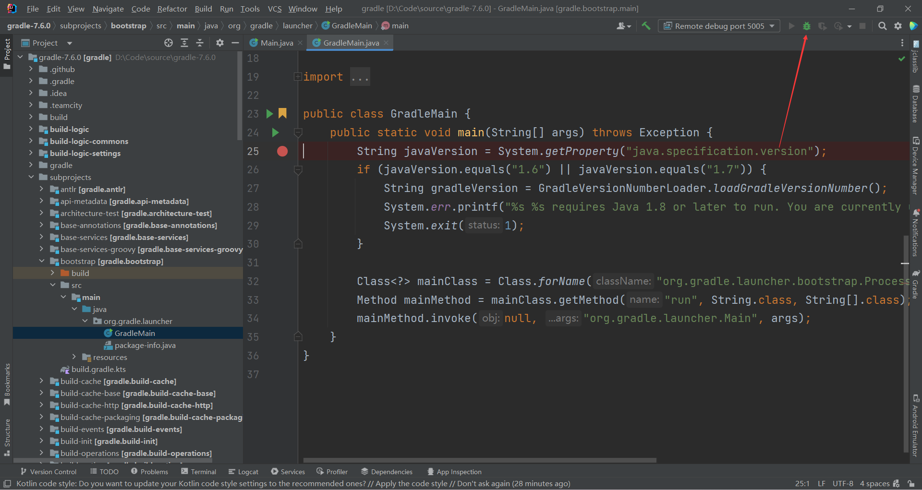The width and height of the screenshot is (922, 490).
Task: Expand the .github folder
Action: pyautogui.click(x=31, y=69)
